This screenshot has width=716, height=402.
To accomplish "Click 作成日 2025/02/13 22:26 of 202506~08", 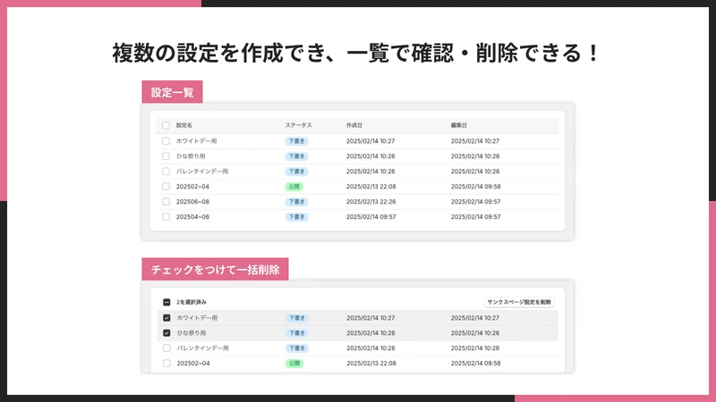I will (x=371, y=202).
